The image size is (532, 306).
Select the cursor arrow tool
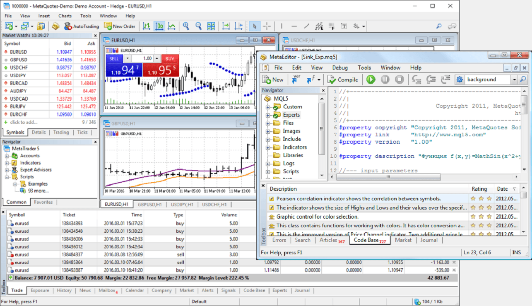(x=254, y=26)
